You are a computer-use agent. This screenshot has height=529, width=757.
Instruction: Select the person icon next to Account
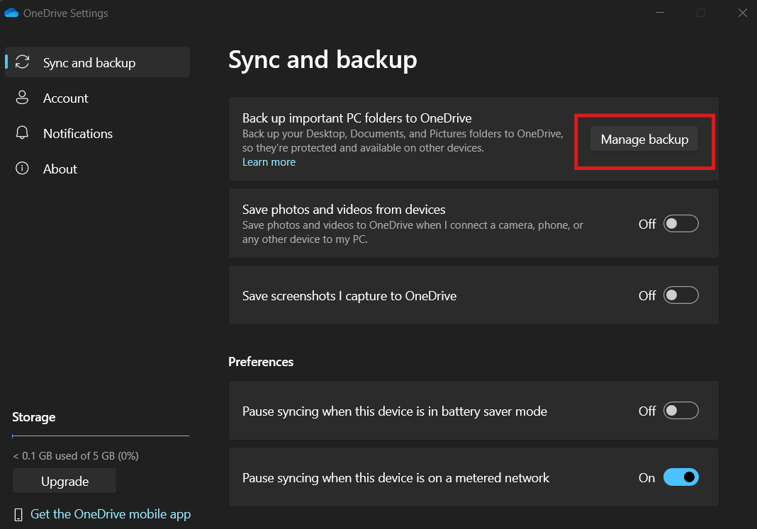click(23, 98)
